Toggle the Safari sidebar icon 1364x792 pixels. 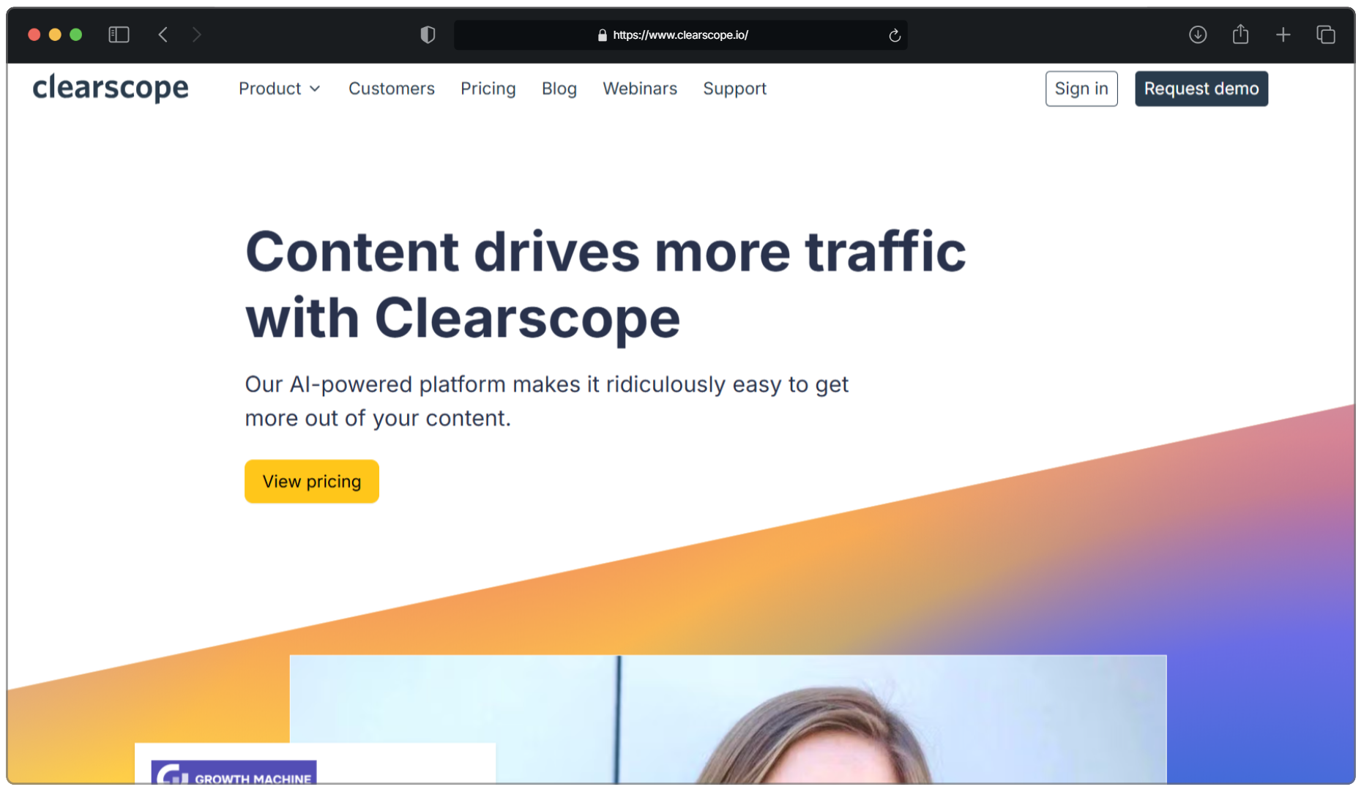tap(119, 34)
